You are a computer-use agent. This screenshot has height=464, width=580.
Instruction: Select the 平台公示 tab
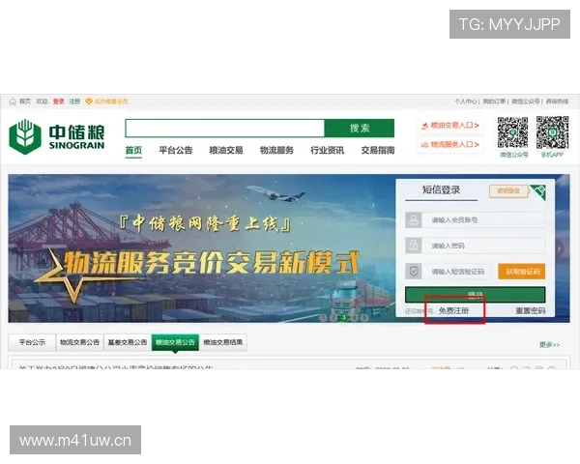(x=32, y=342)
